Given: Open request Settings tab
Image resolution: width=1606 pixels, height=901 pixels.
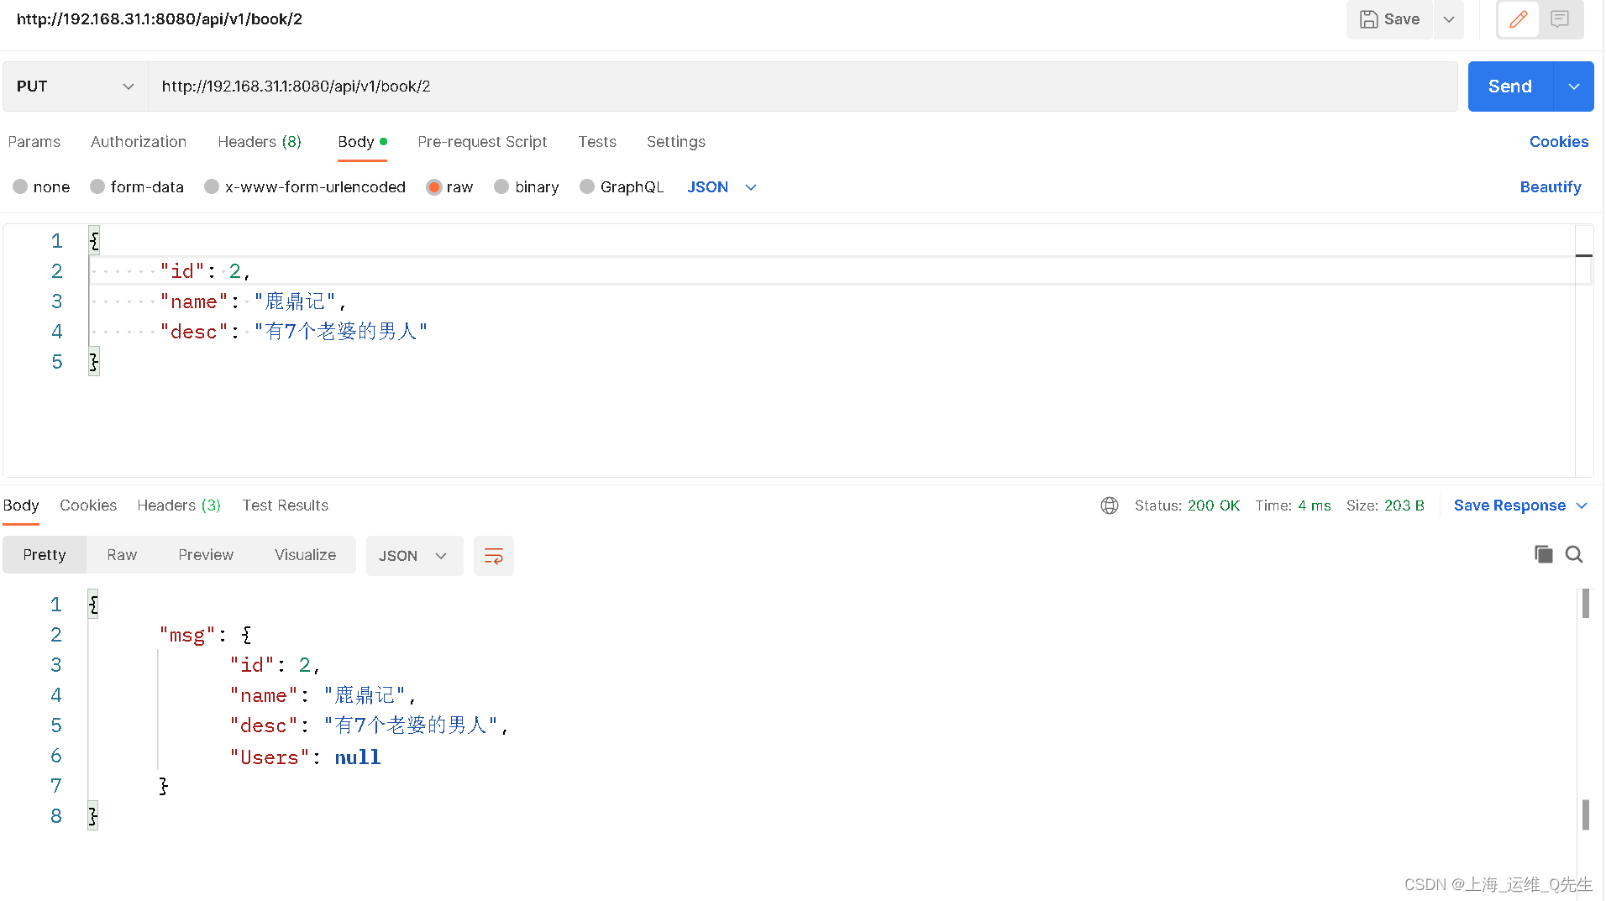Looking at the screenshot, I should (x=676, y=142).
